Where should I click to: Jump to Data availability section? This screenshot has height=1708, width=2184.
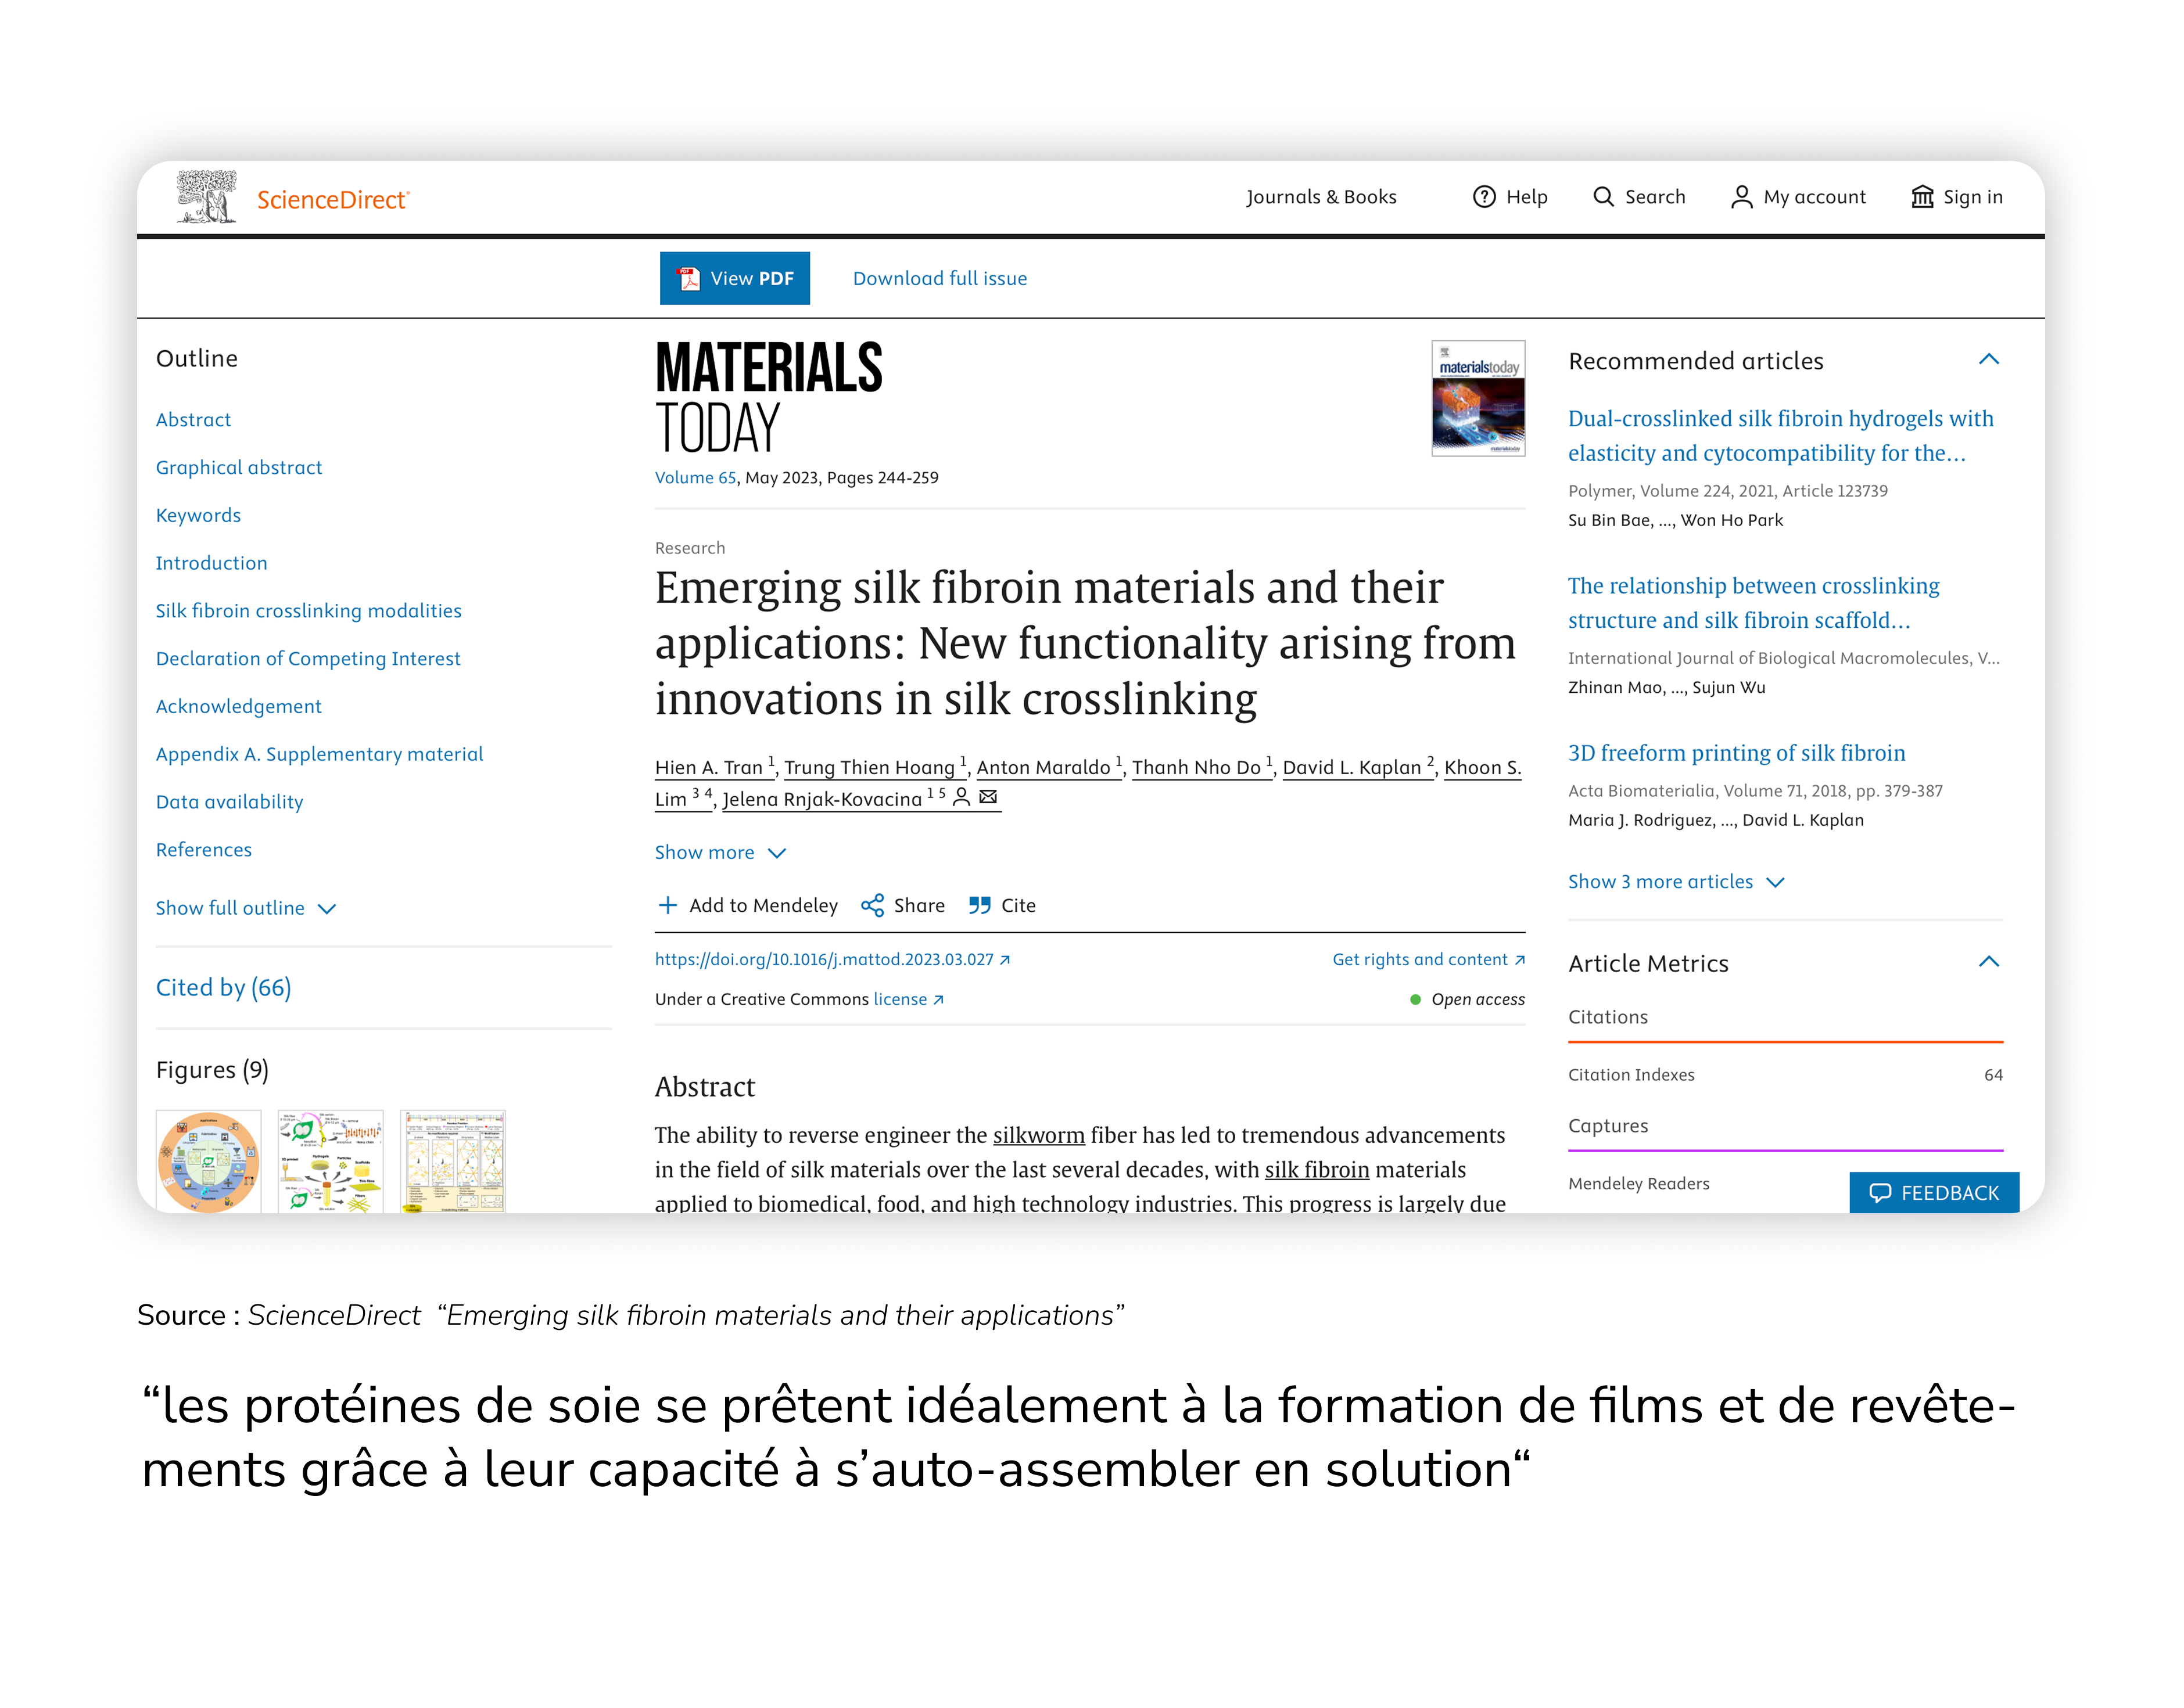229,802
